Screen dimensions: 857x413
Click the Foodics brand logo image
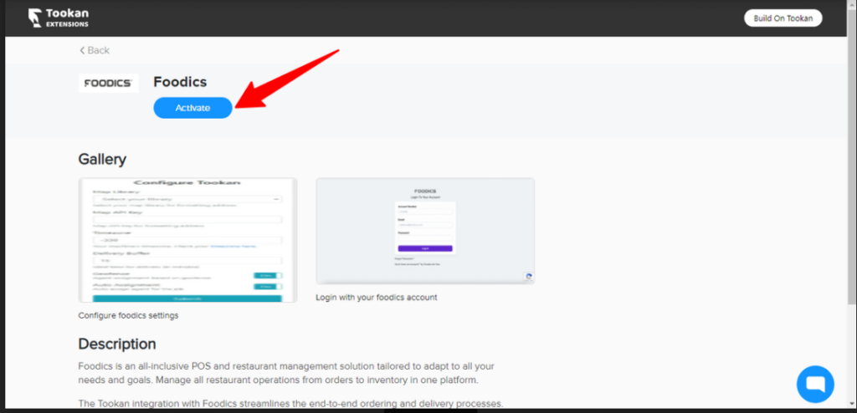[x=108, y=83]
